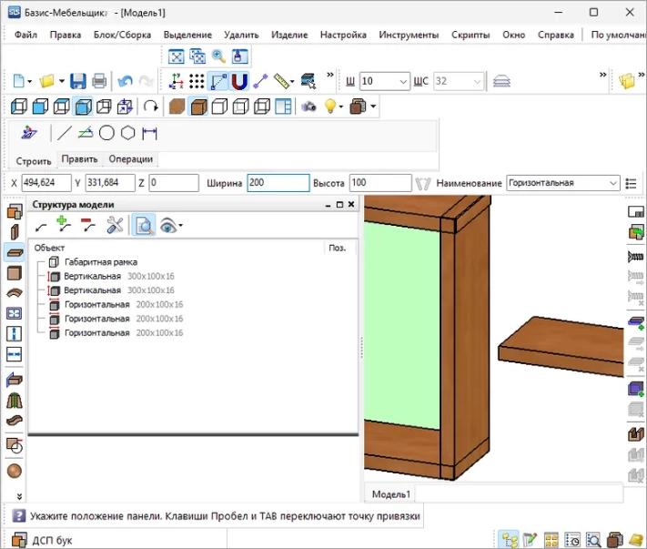Select the first Вертикальная 300x100x16 row
Screen dimensions: 647x549
(x=119, y=276)
